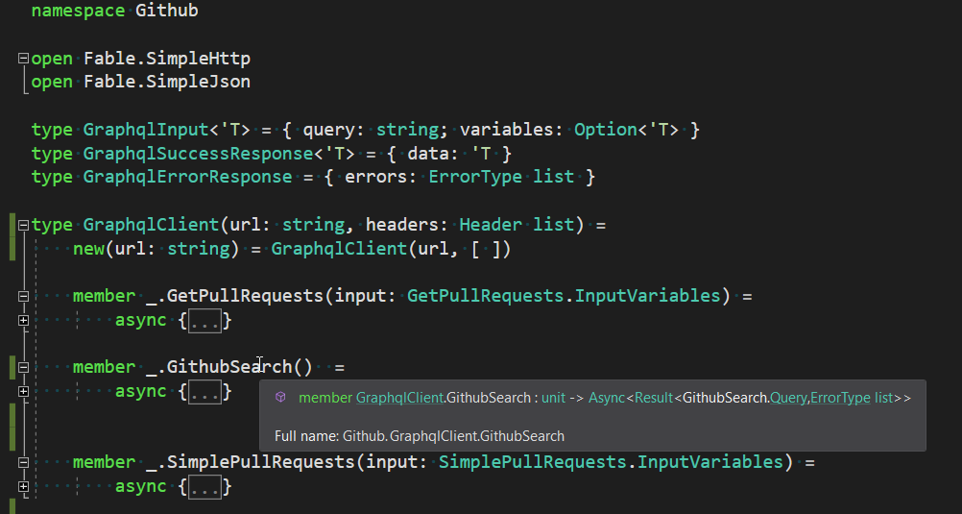Click 'Fable.SimpleHttp' in open statement
This screenshot has width=962, height=514.
click(x=167, y=59)
